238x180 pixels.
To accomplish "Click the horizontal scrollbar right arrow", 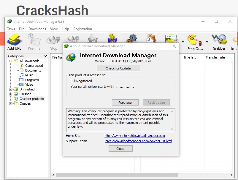I will (232, 175).
